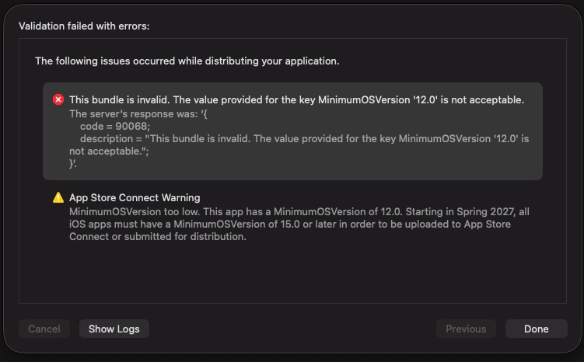584x362 pixels.
Task: Click the closing brace line of server response
Action: 72,164
